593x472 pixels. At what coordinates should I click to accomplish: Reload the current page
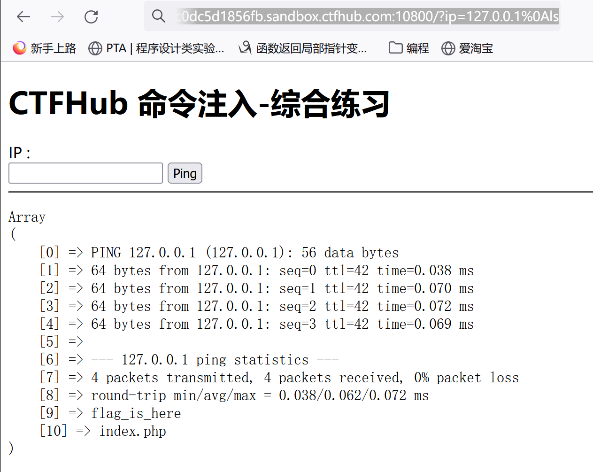(91, 17)
